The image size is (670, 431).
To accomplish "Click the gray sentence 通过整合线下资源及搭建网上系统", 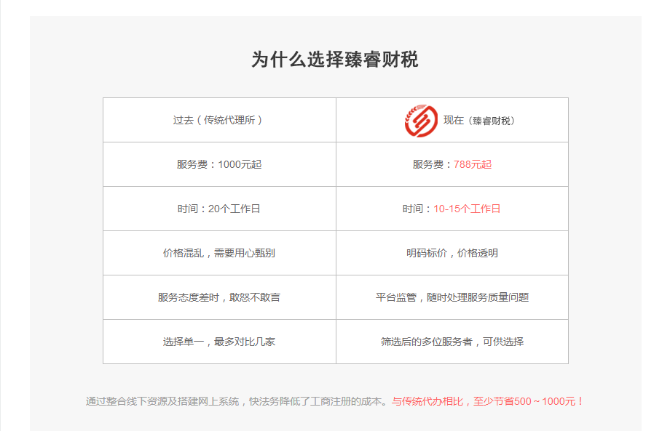I will tap(162, 401).
